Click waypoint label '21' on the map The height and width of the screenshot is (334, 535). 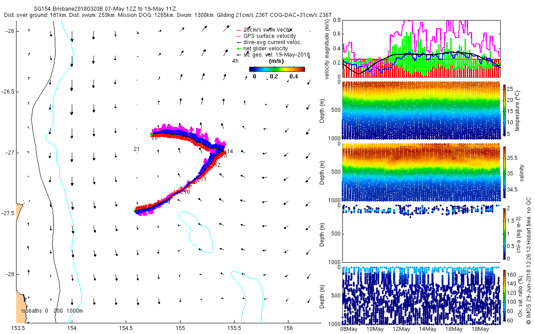point(137,149)
